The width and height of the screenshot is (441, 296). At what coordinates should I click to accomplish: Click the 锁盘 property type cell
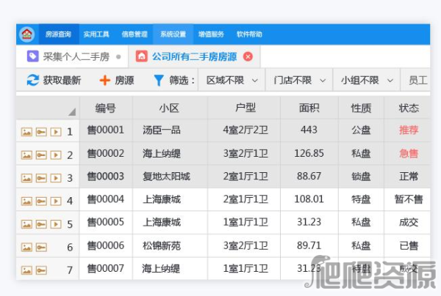(361, 177)
